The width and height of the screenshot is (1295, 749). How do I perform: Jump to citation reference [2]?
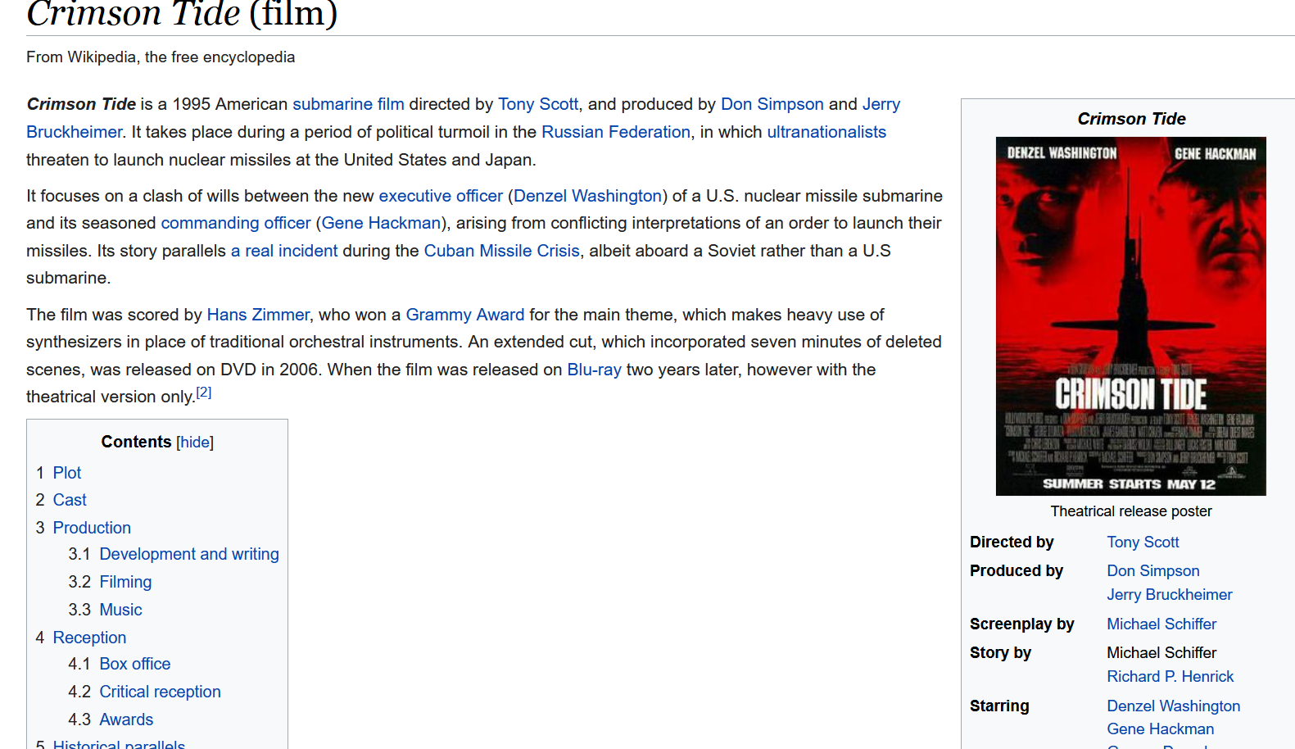204,393
